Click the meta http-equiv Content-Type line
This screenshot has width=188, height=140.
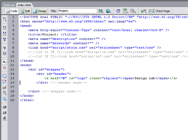[x=99, y=30]
